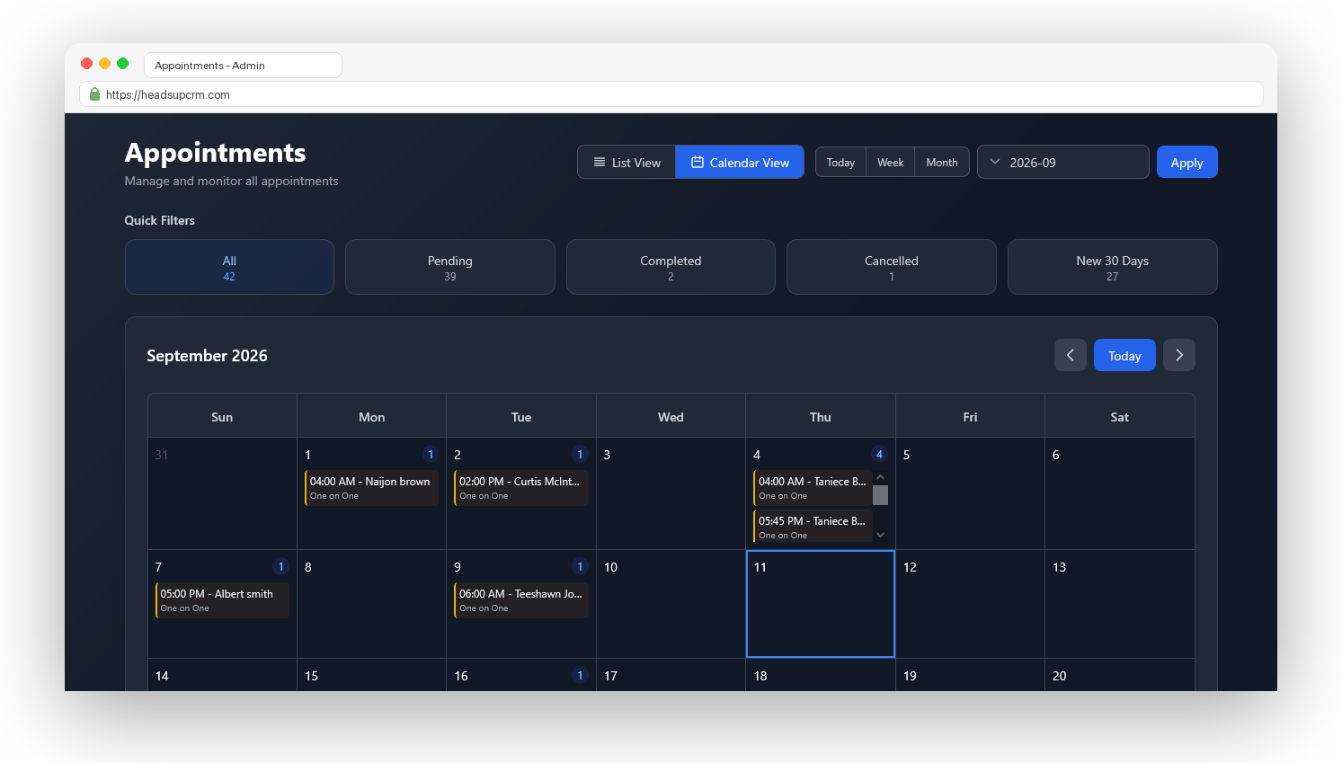Open Taniece B... 05:45 PM appointment
The image size is (1342, 763).
813,527
